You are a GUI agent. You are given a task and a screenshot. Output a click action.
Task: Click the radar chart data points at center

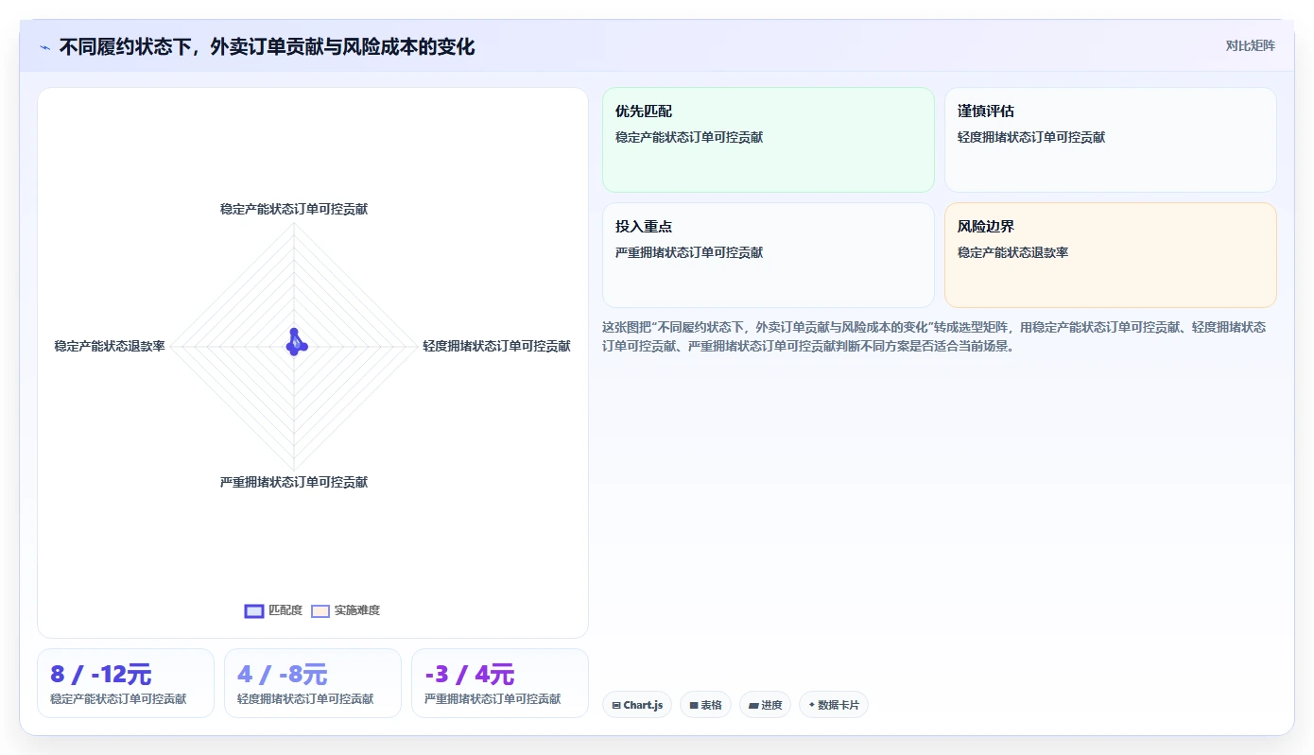[x=296, y=343]
